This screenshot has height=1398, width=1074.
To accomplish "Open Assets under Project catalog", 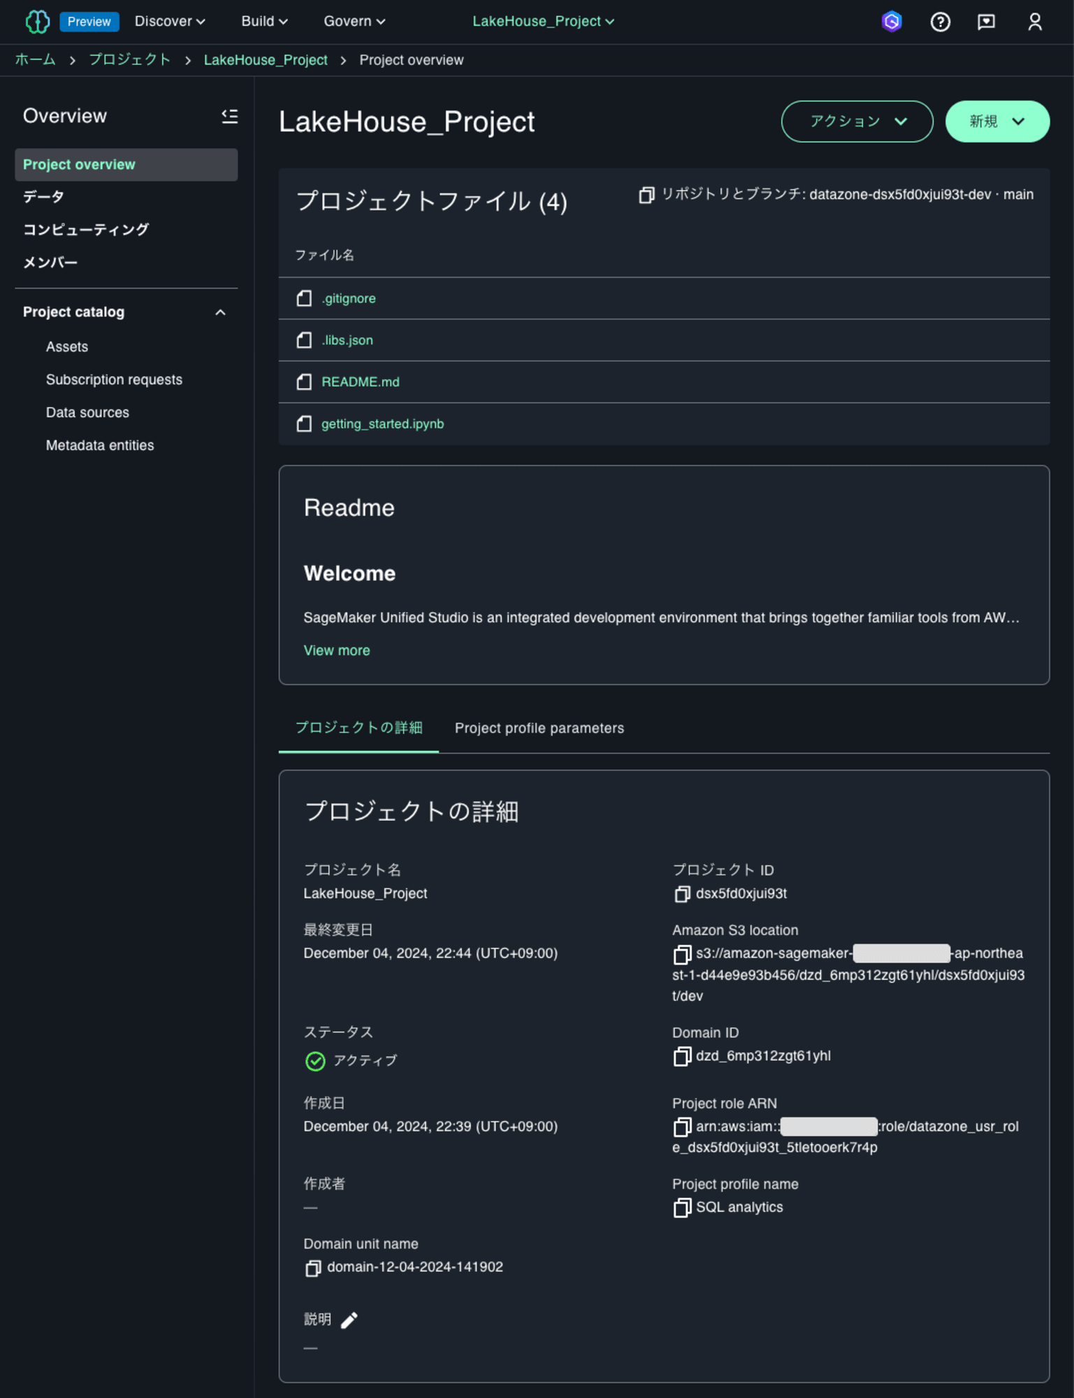I will point(67,347).
